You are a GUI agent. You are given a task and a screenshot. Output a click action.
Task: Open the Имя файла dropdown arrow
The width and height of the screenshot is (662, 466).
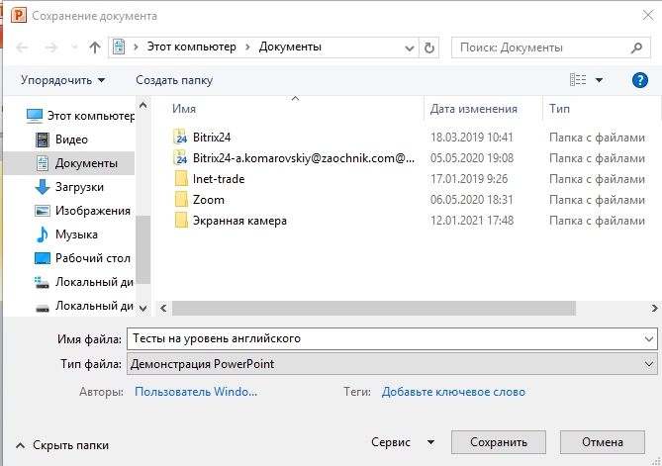click(x=648, y=338)
